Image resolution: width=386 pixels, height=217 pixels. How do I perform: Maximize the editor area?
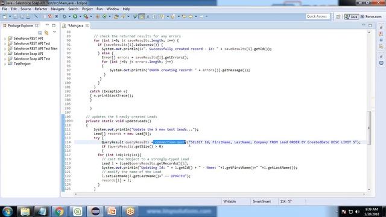point(370,25)
